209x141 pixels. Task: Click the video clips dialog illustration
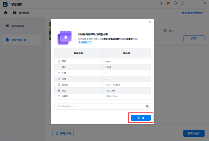point(65,37)
